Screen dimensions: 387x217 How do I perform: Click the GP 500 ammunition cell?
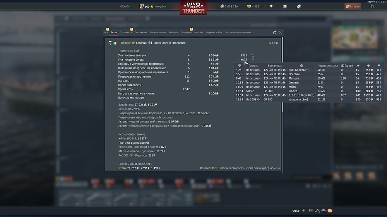268,91
